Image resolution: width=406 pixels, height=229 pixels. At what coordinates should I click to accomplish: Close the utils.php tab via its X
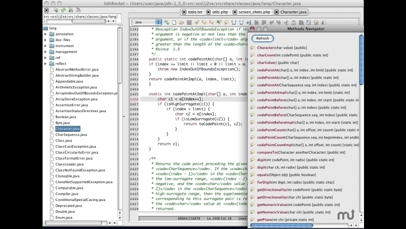click(x=209, y=12)
